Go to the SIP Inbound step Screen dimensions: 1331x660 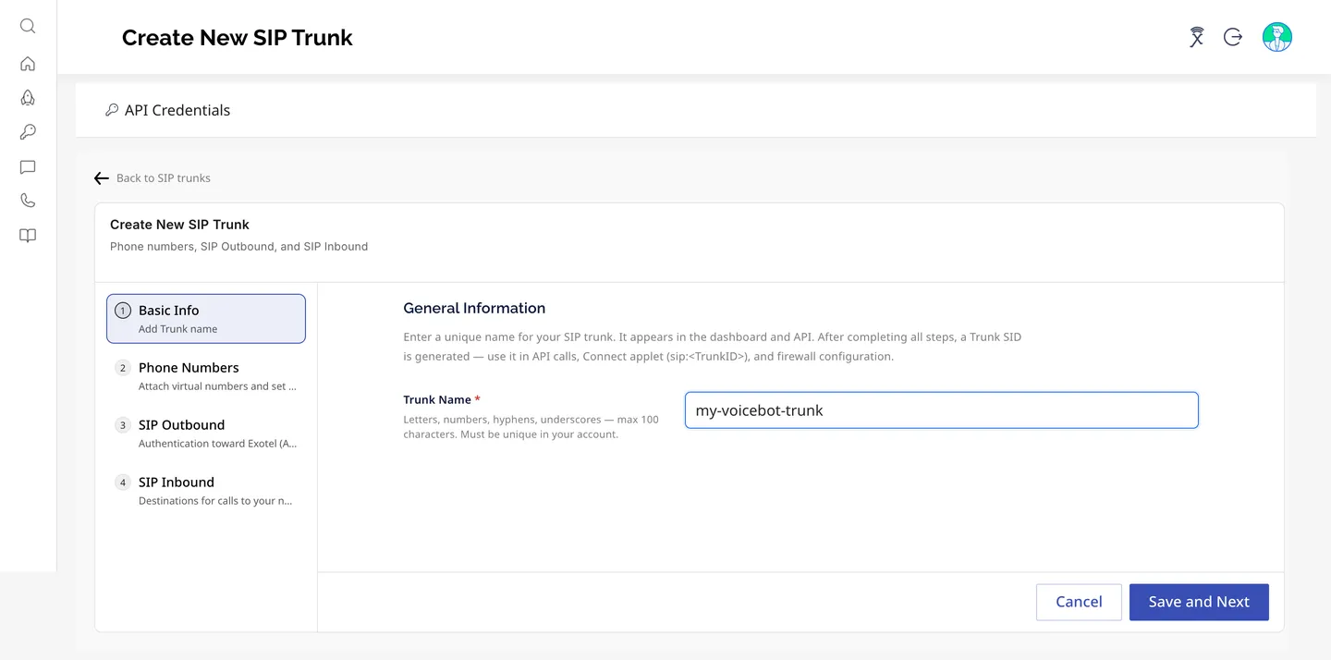206,491
